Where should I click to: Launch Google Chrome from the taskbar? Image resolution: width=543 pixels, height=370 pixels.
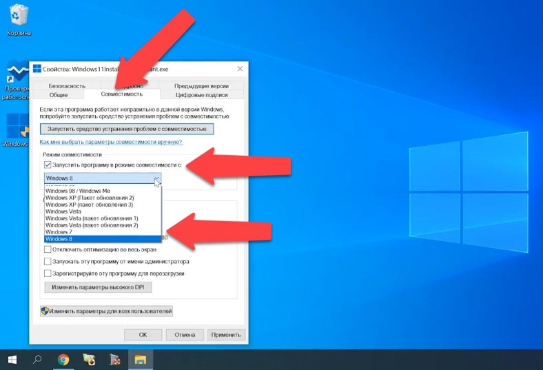[63, 360]
